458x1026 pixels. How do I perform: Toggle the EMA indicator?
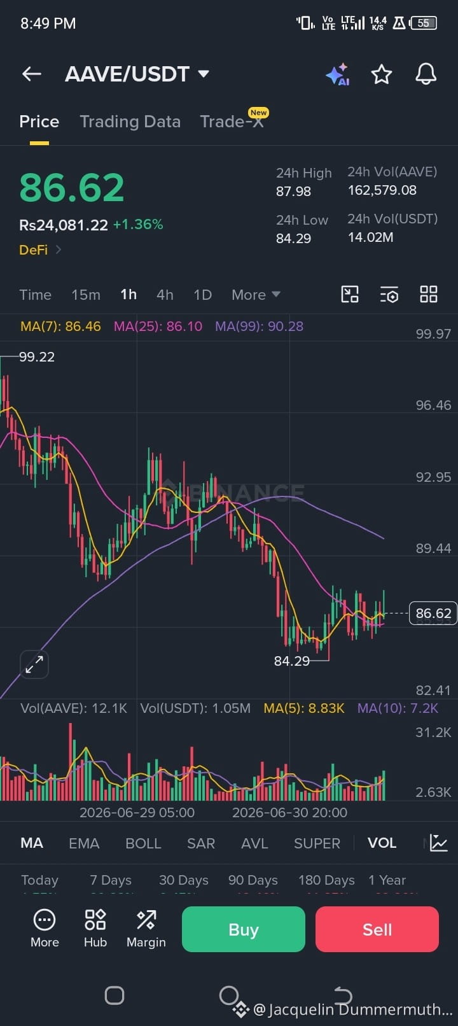click(84, 843)
